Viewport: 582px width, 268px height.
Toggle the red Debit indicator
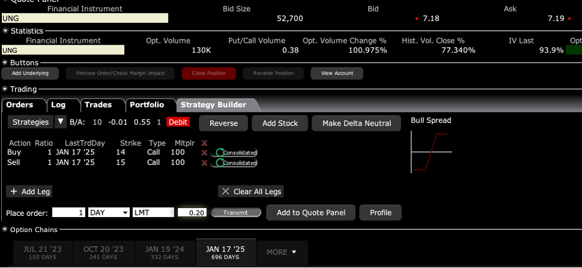pyautogui.click(x=178, y=122)
